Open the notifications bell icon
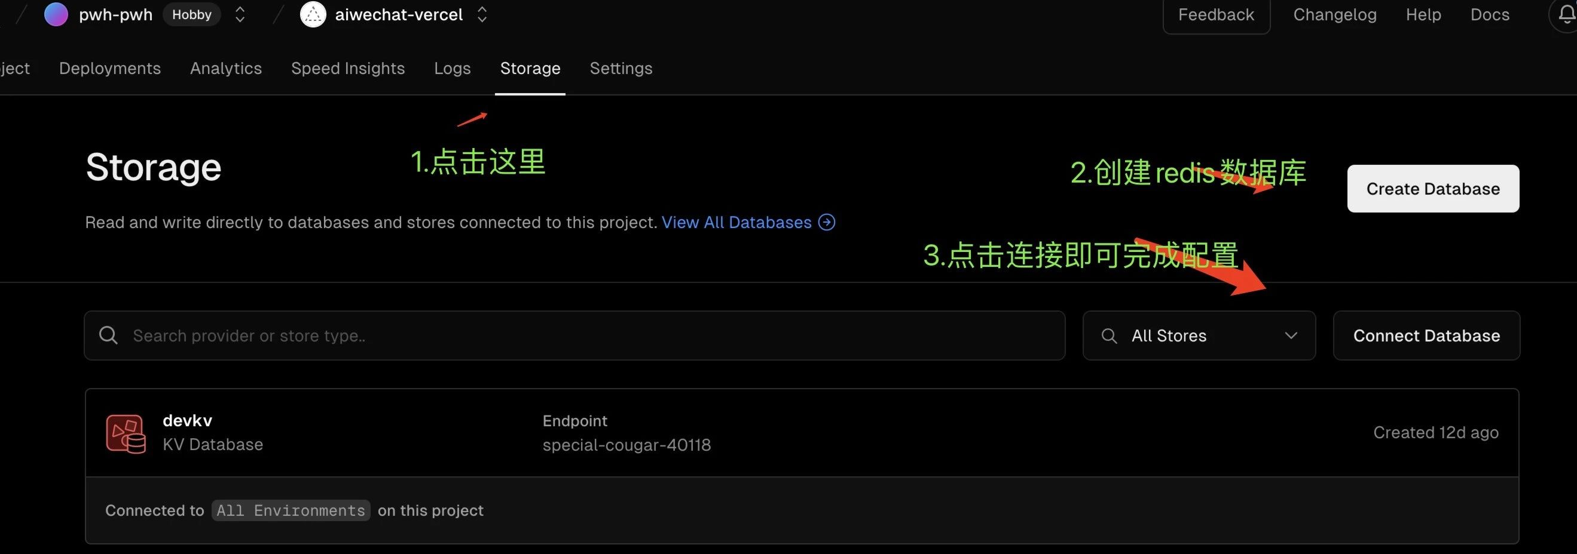Viewport: 1577px width, 554px height. click(x=1566, y=14)
